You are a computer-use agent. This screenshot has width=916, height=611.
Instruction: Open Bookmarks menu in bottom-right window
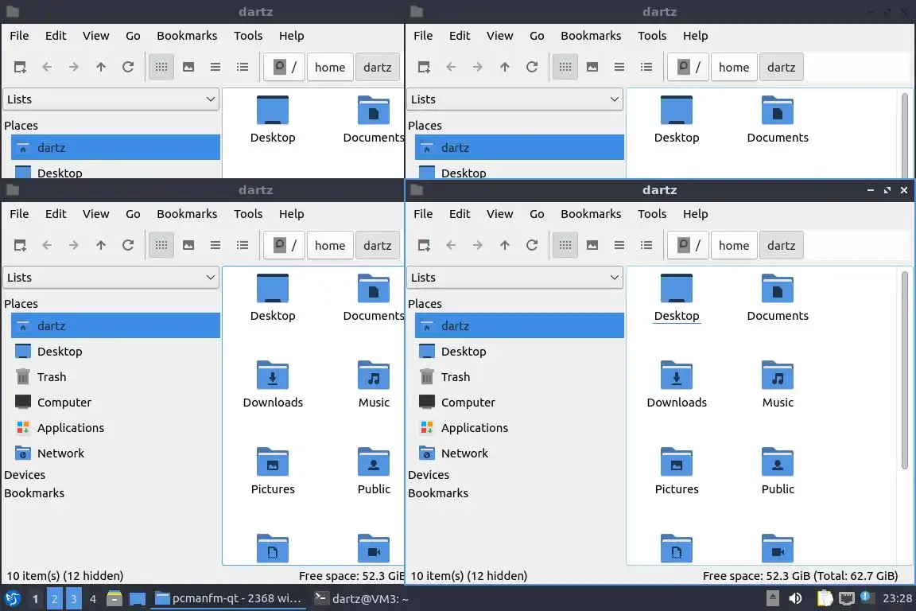(591, 213)
